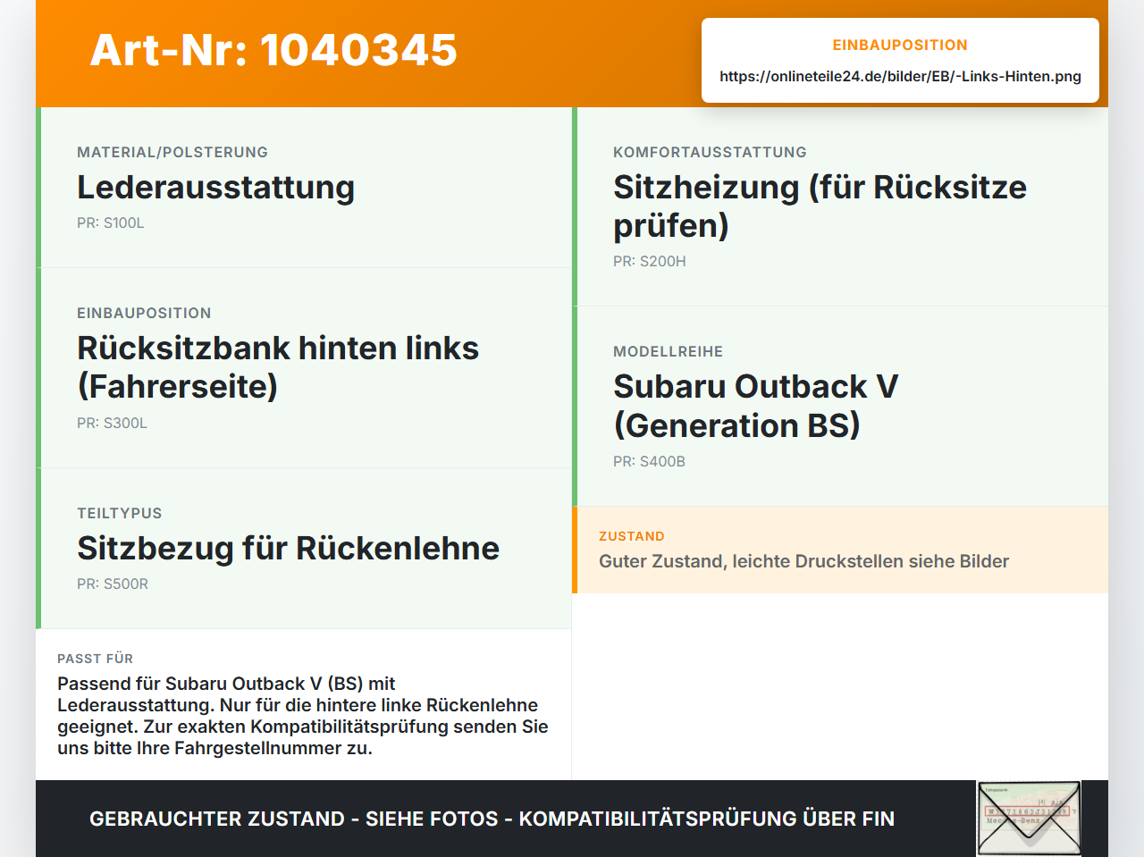Select 'Sitzheizung (für Rücksitze prüfen)' text
Screen dimensions: 1144x857
(x=820, y=206)
